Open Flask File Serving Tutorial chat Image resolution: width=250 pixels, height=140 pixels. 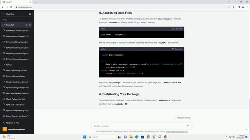tap(17, 70)
